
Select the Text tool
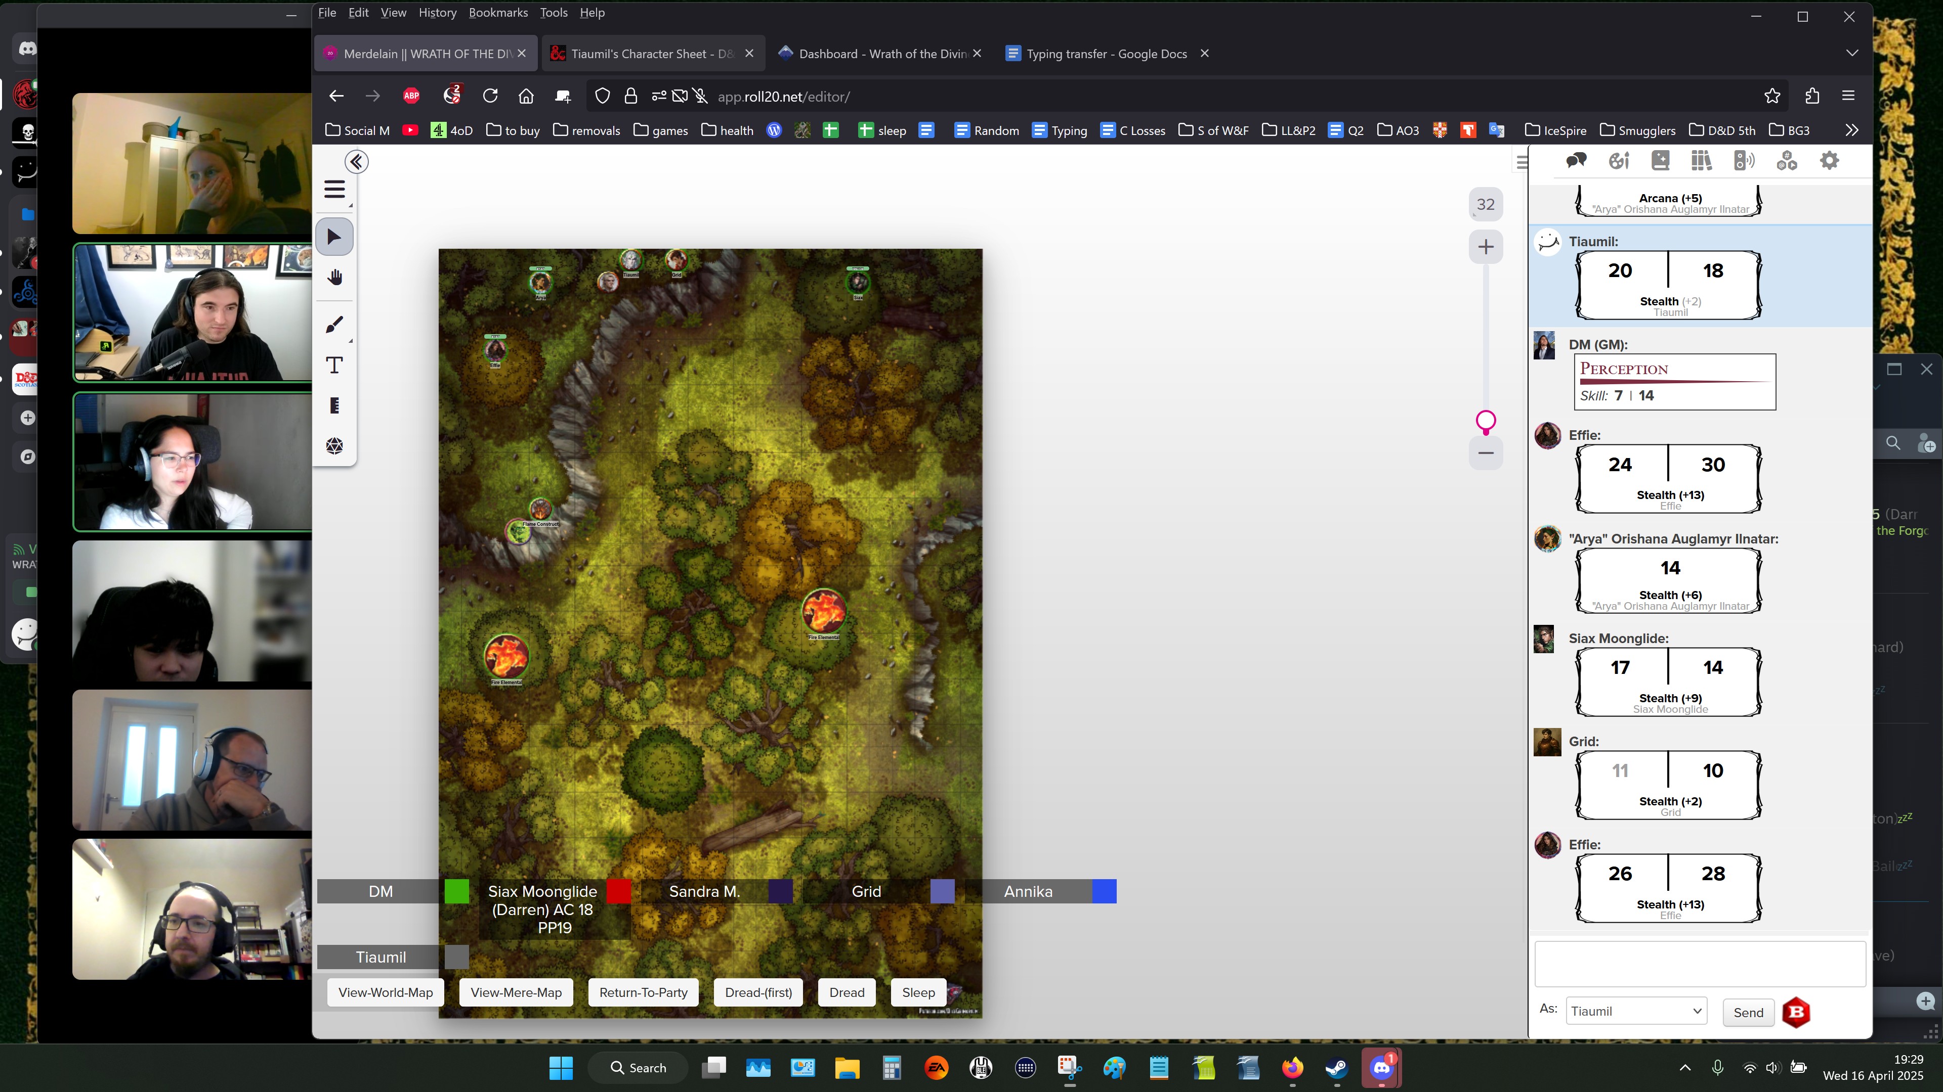point(334,366)
